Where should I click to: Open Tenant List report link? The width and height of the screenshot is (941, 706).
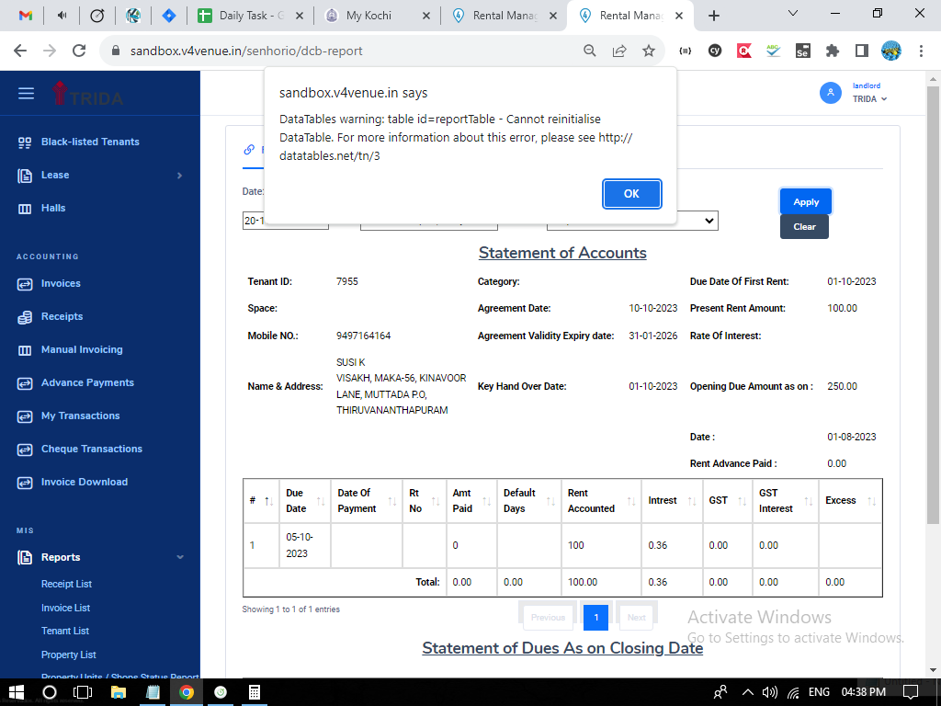click(65, 631)
